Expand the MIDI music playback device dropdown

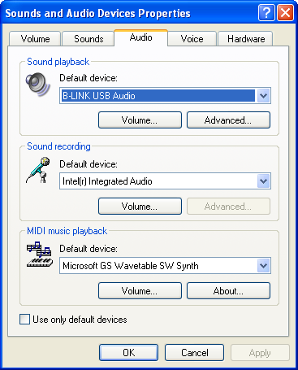pyautogui.click(x=263, y=266)
